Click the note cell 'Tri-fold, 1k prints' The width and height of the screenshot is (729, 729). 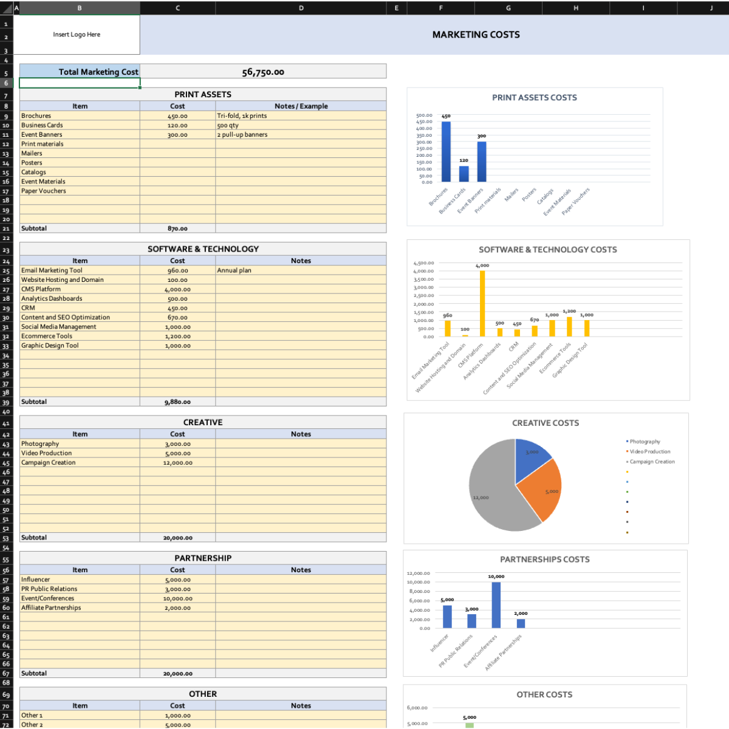pos(301,115)
